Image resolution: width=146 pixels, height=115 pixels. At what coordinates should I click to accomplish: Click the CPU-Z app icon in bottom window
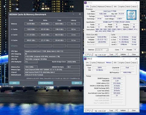click(x=85, y=59)
